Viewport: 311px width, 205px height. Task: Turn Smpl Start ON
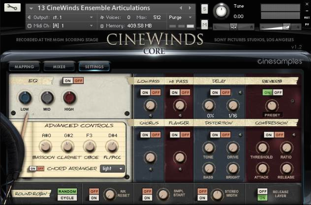pos(147,198)
